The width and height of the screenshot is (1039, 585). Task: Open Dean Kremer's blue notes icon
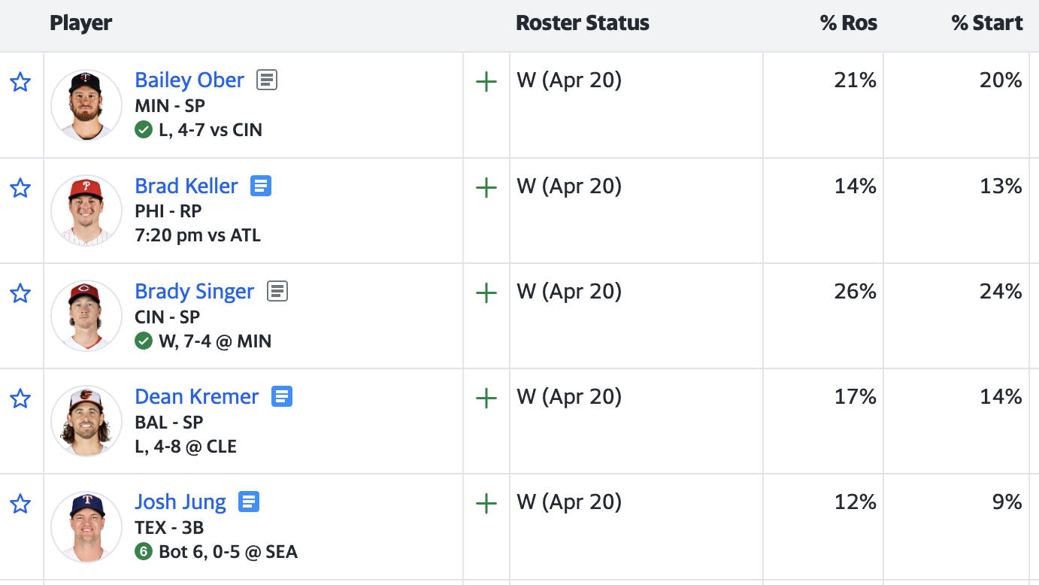282,396
